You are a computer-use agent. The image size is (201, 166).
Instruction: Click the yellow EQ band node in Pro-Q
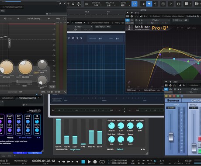pyautogui.click(x=170, y=49)
